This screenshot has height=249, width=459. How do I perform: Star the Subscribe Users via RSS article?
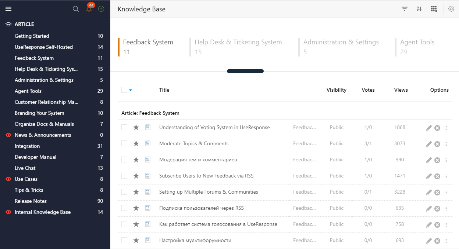coord(136,176)
